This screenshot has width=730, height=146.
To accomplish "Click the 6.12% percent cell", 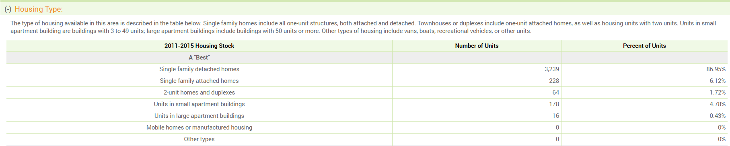I will tap(644, 81).
